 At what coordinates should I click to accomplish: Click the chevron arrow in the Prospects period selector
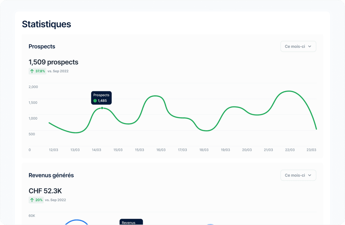click(x=310, y=47)
